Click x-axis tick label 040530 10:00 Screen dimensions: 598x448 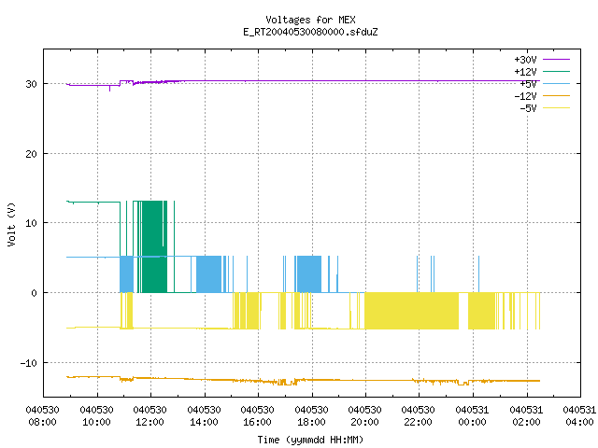(96, 416)
